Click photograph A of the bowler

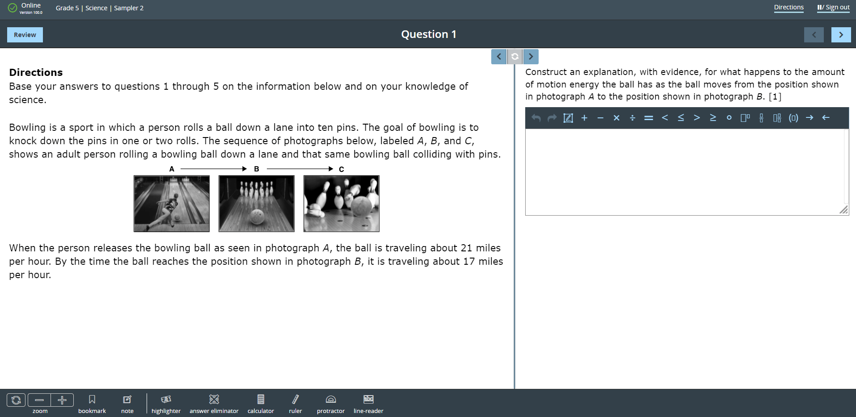pos(172,204)
